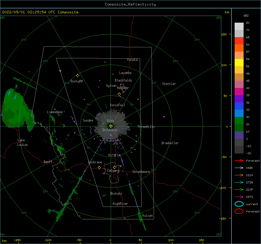Click the white plus marker east of ThreeHills

(x=164, y=117)
